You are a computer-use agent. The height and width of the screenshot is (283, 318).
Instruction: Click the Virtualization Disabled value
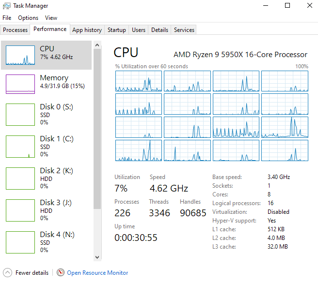pos(278,212)
